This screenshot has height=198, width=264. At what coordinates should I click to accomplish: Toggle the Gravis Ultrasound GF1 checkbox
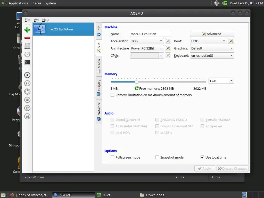tap(157, 126)
